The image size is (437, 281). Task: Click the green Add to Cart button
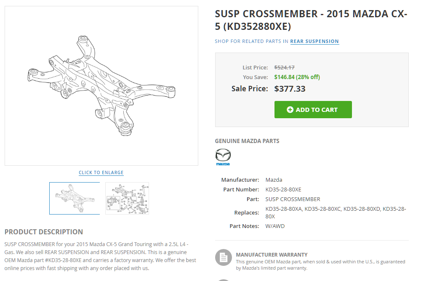coord(313,110)
